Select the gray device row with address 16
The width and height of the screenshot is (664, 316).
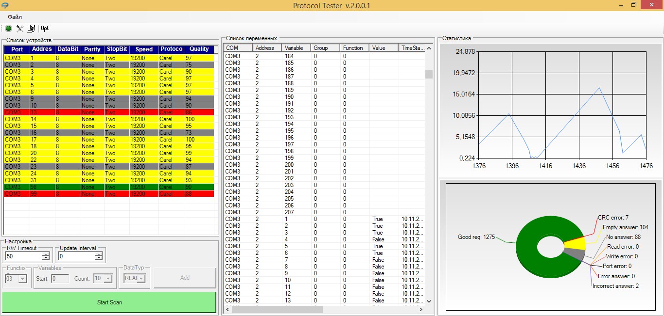point(109,132)
